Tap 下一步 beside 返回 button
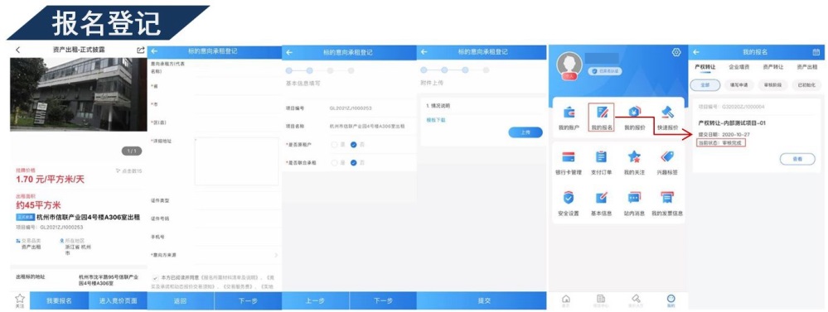Image resolution: width=828 pixels, height=312 pixels. [x=248, y=301]
